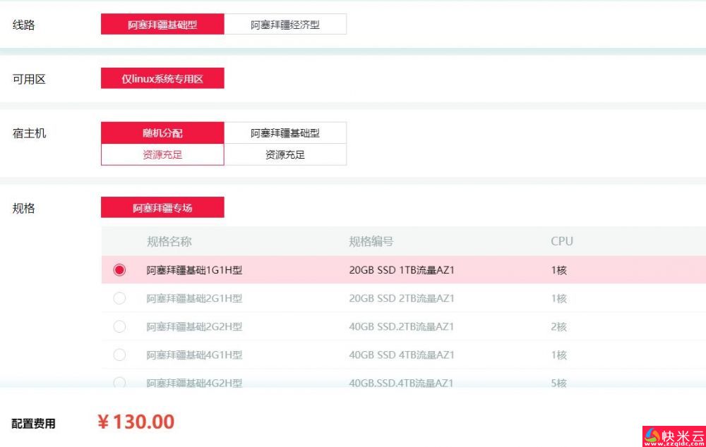Click the 资源充足 label under 随机分配
Image resolution: width=706 pixels, height=447 pixels.
162,154
